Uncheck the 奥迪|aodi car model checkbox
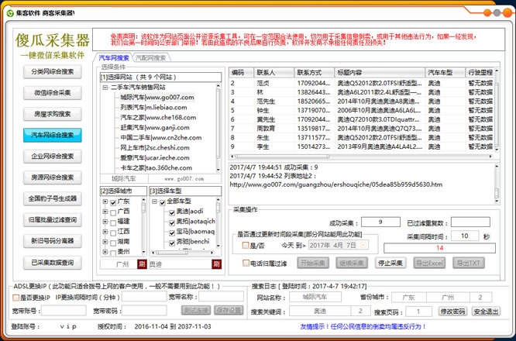Viewport: 516px width, 341px height. (x=172, y=212)
